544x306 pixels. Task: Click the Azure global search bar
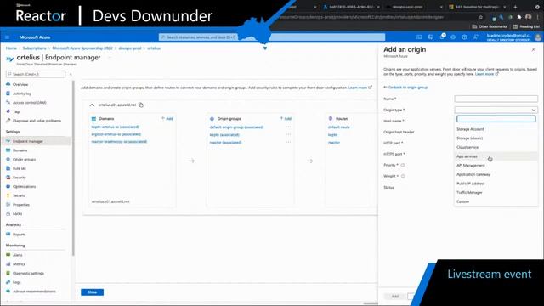click(x=272, y=37)
